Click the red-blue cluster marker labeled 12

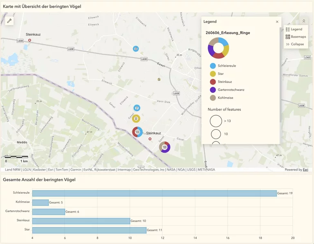pyautogui.click(x=137, y=132)
